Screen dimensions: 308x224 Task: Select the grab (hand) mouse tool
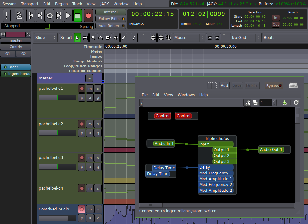click(x=77, y=38)
